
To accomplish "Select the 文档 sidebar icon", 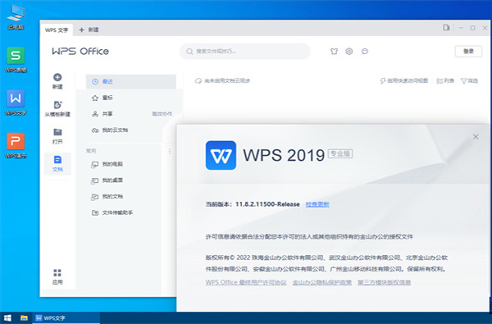I will (x=57, y=163).
